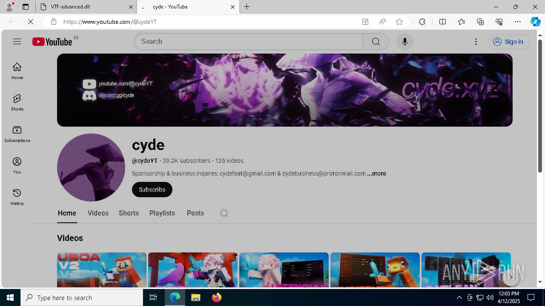Search within the channel using magnifier icon

pos(224,213)
